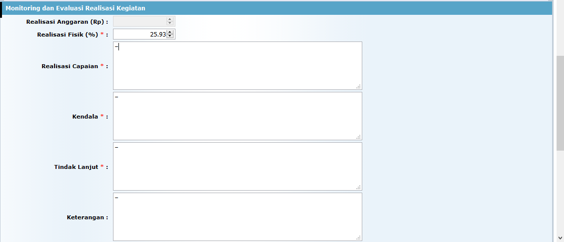Click inside the Kendala text area
Screen dimensions: 564x242
pos(237,116)
